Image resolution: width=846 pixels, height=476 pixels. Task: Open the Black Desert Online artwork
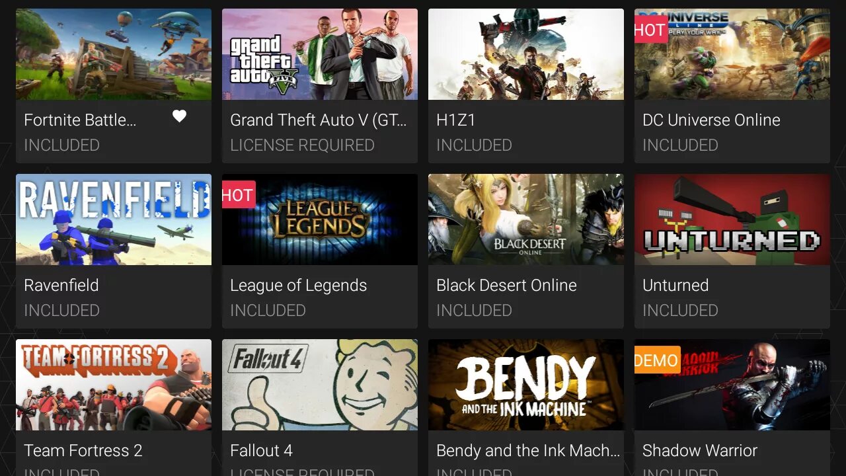click(x=526, y=219)
